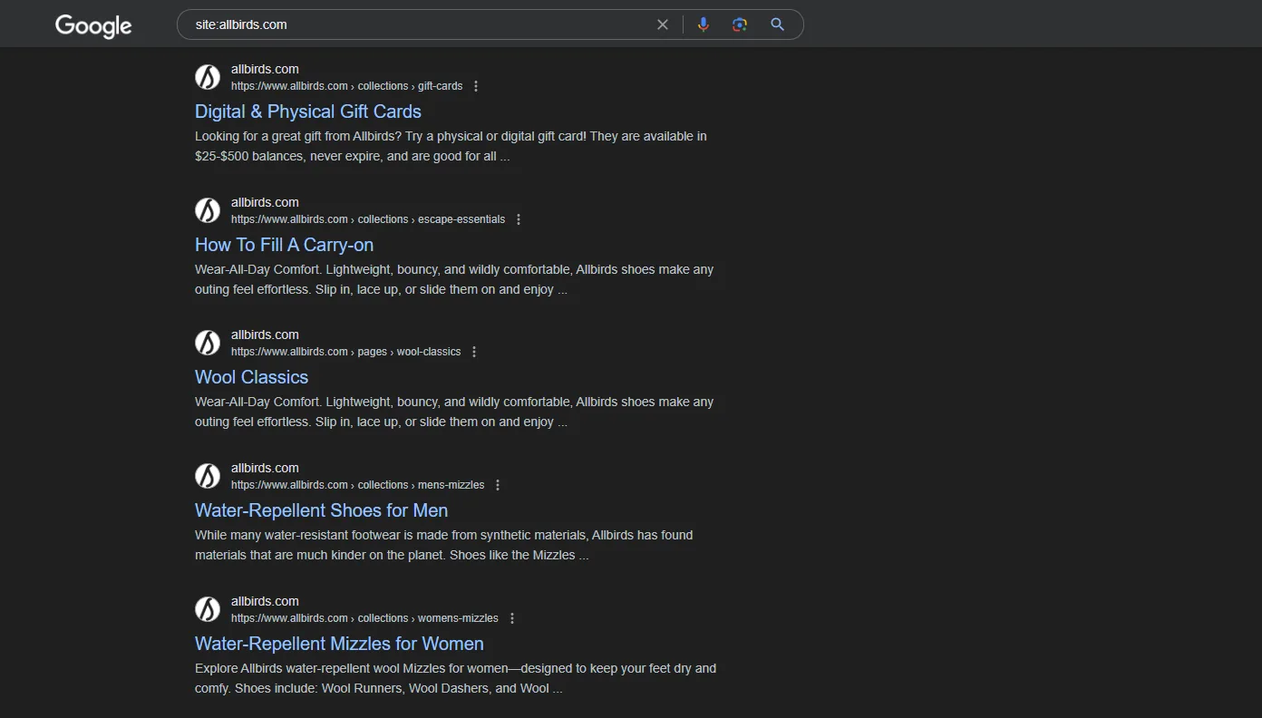Click the Allbirds favicon beside the mens-mizzles result

tap(208, 476)
